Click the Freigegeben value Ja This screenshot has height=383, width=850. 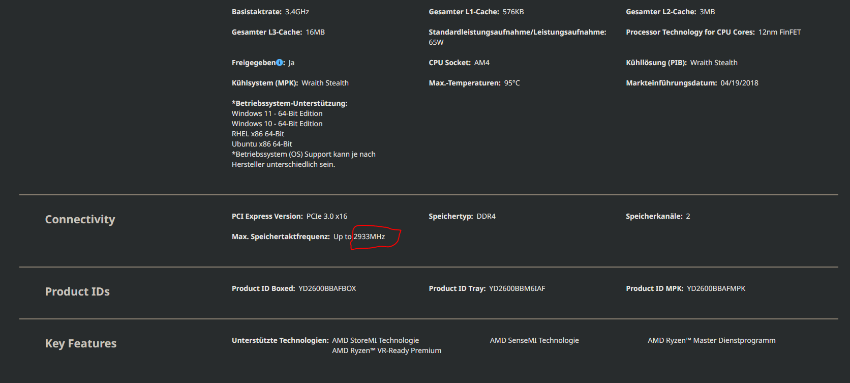(x=291, y=63)
